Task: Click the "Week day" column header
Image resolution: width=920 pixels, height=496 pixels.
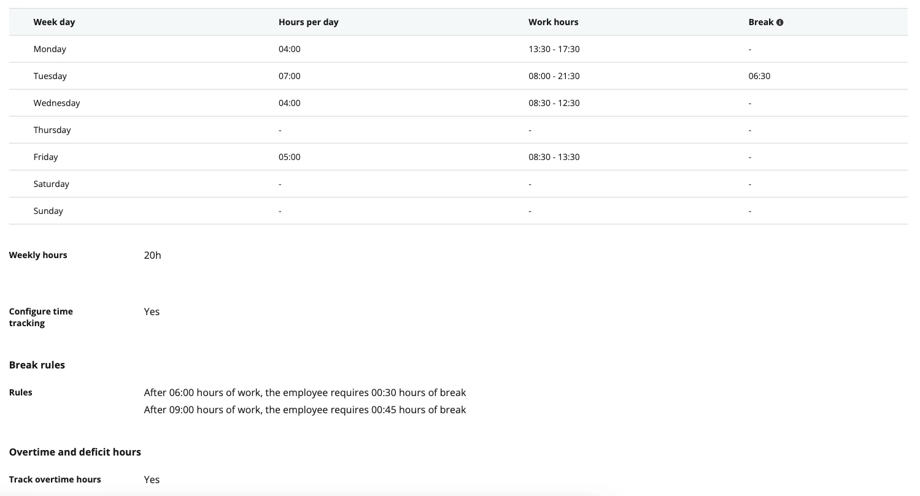Action: pos(54,22)
